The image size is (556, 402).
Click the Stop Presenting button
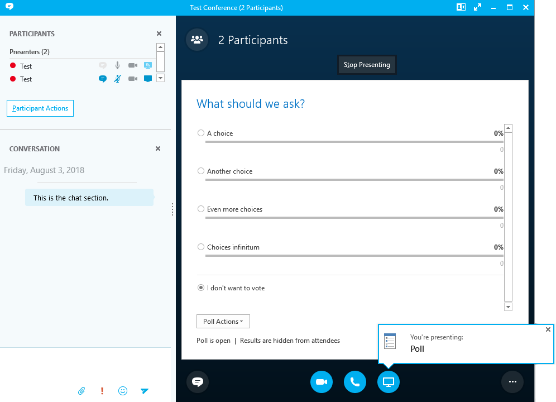367,65
